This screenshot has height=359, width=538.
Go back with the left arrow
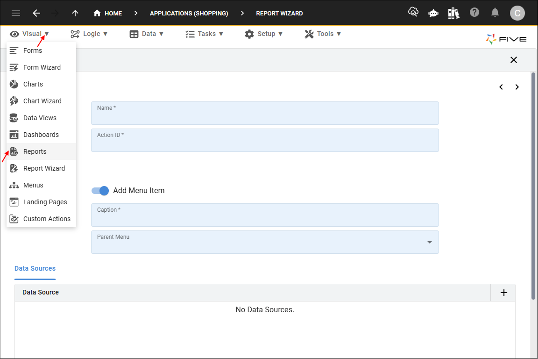pyautogui.click(x=36, y=14)
